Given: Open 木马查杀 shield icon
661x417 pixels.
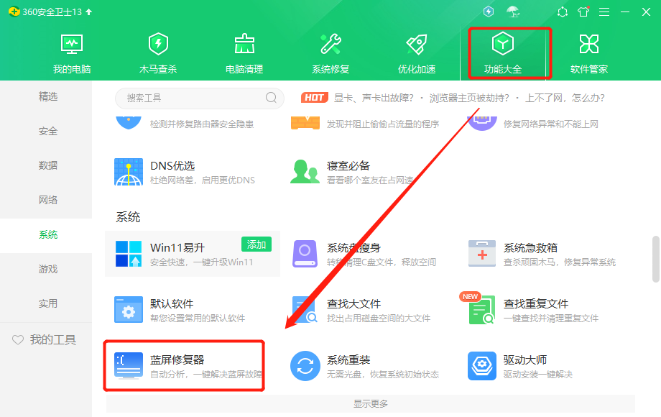Looking at the screenshot, I should 158,44.
